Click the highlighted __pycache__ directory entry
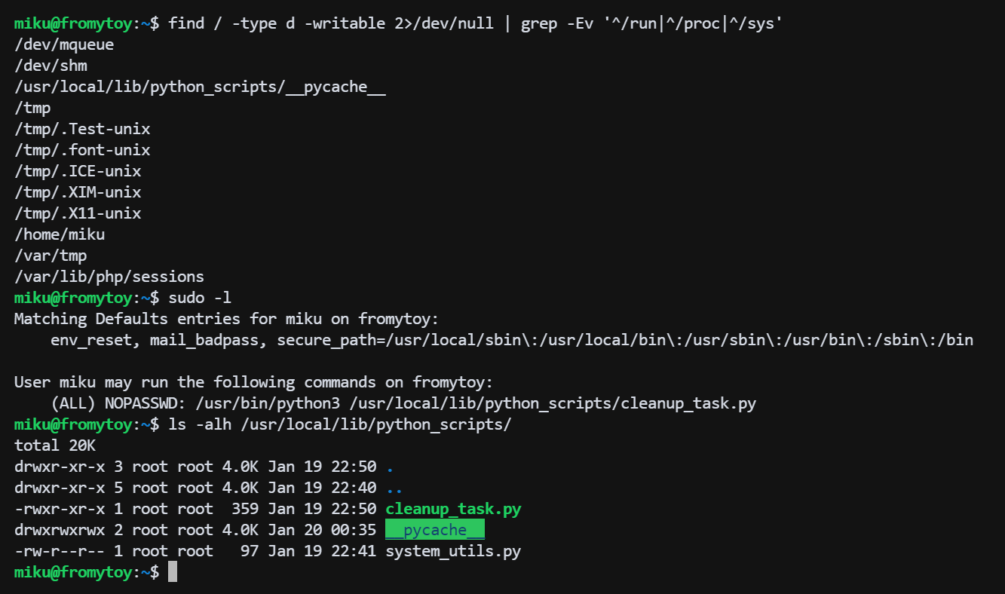 click(434, 530)
